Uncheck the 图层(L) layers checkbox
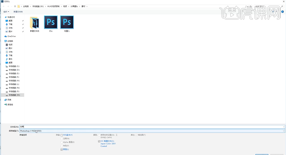286x155 pixels. [62, 149]
